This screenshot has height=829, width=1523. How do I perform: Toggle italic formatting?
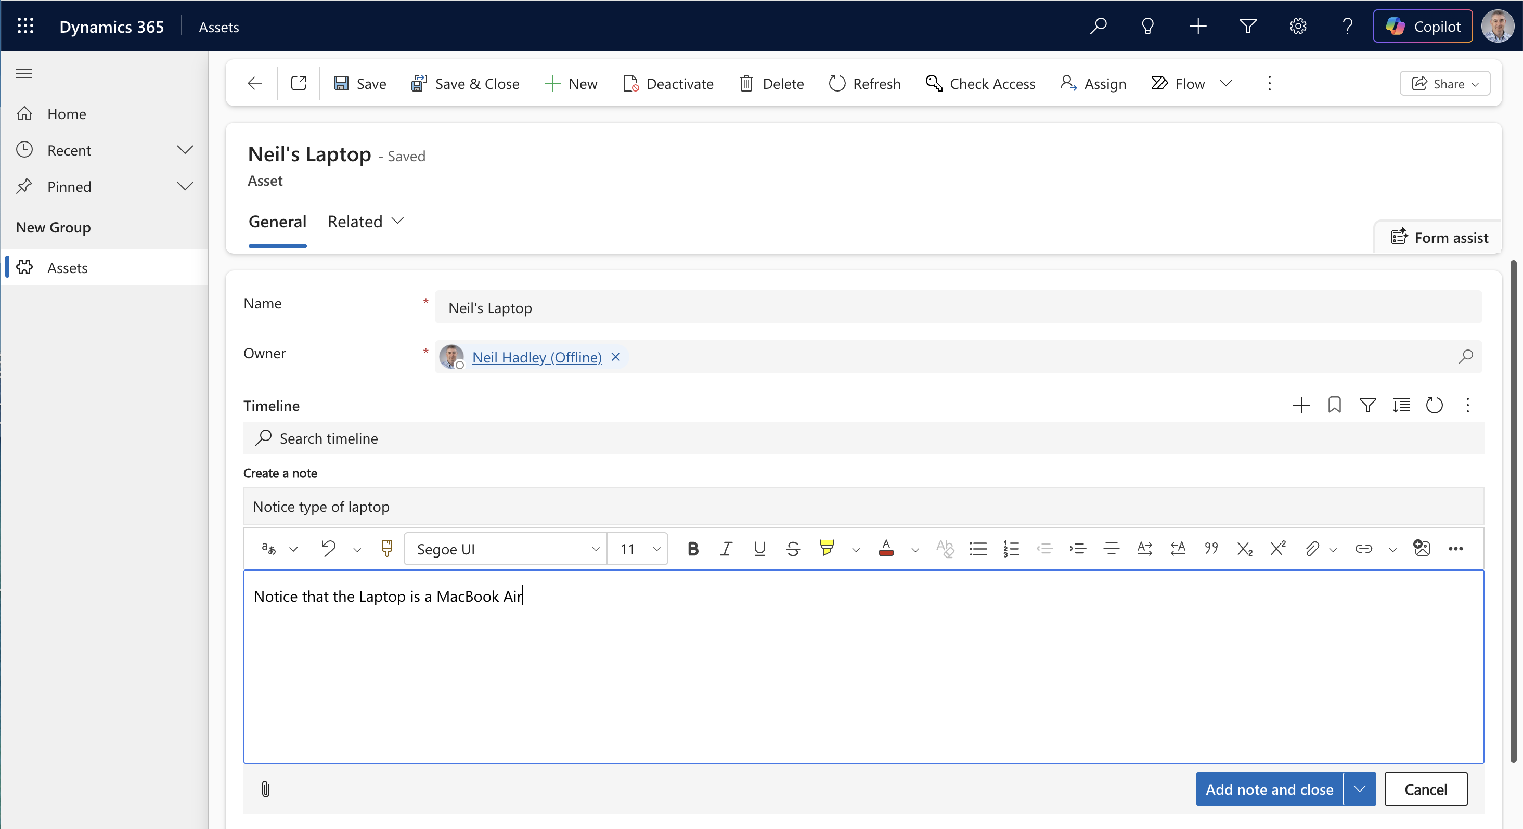(x=726, y=549)
